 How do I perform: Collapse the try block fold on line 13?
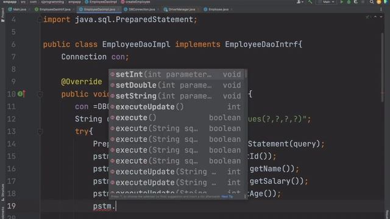click(x=40, y=131)
